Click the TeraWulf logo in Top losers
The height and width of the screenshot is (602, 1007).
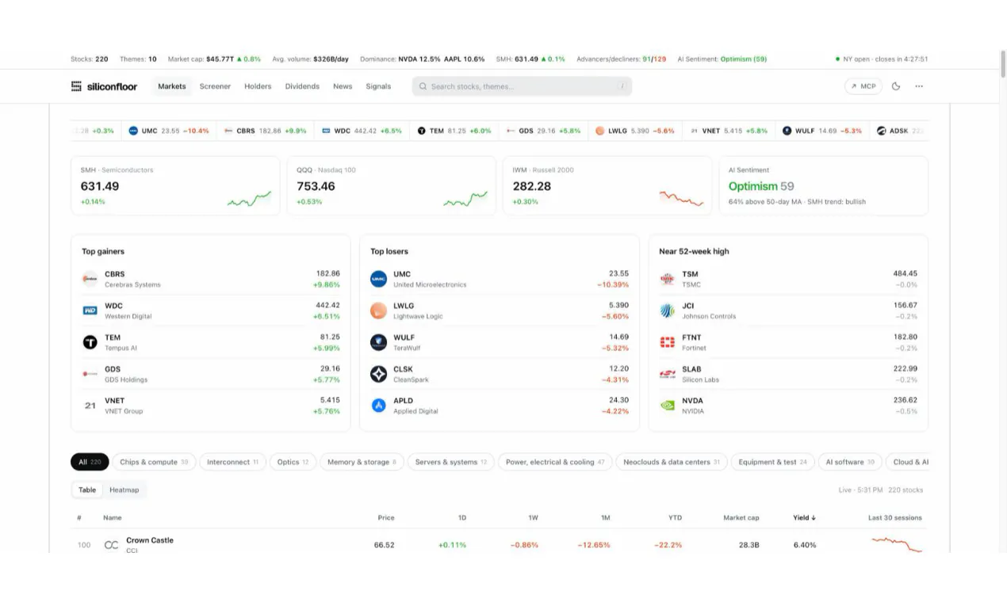(378, 342)
